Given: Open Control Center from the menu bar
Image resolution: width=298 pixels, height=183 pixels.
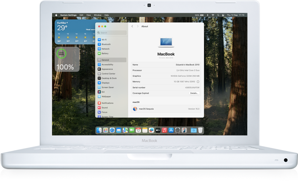Looking at the screenshot, I should tap(223, 15).
